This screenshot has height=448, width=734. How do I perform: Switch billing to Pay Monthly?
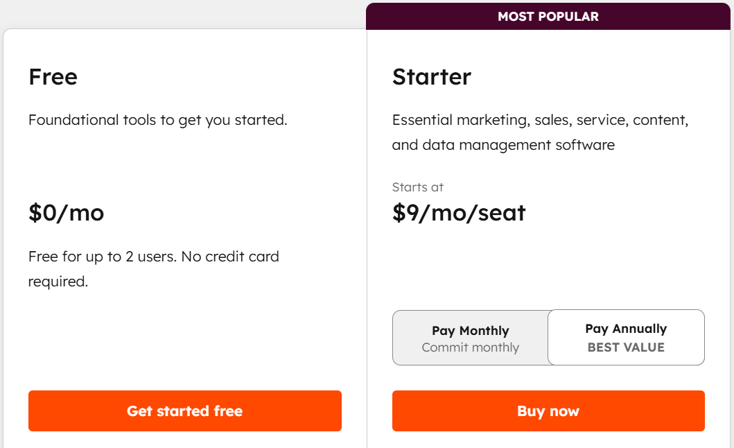[470, 331]
